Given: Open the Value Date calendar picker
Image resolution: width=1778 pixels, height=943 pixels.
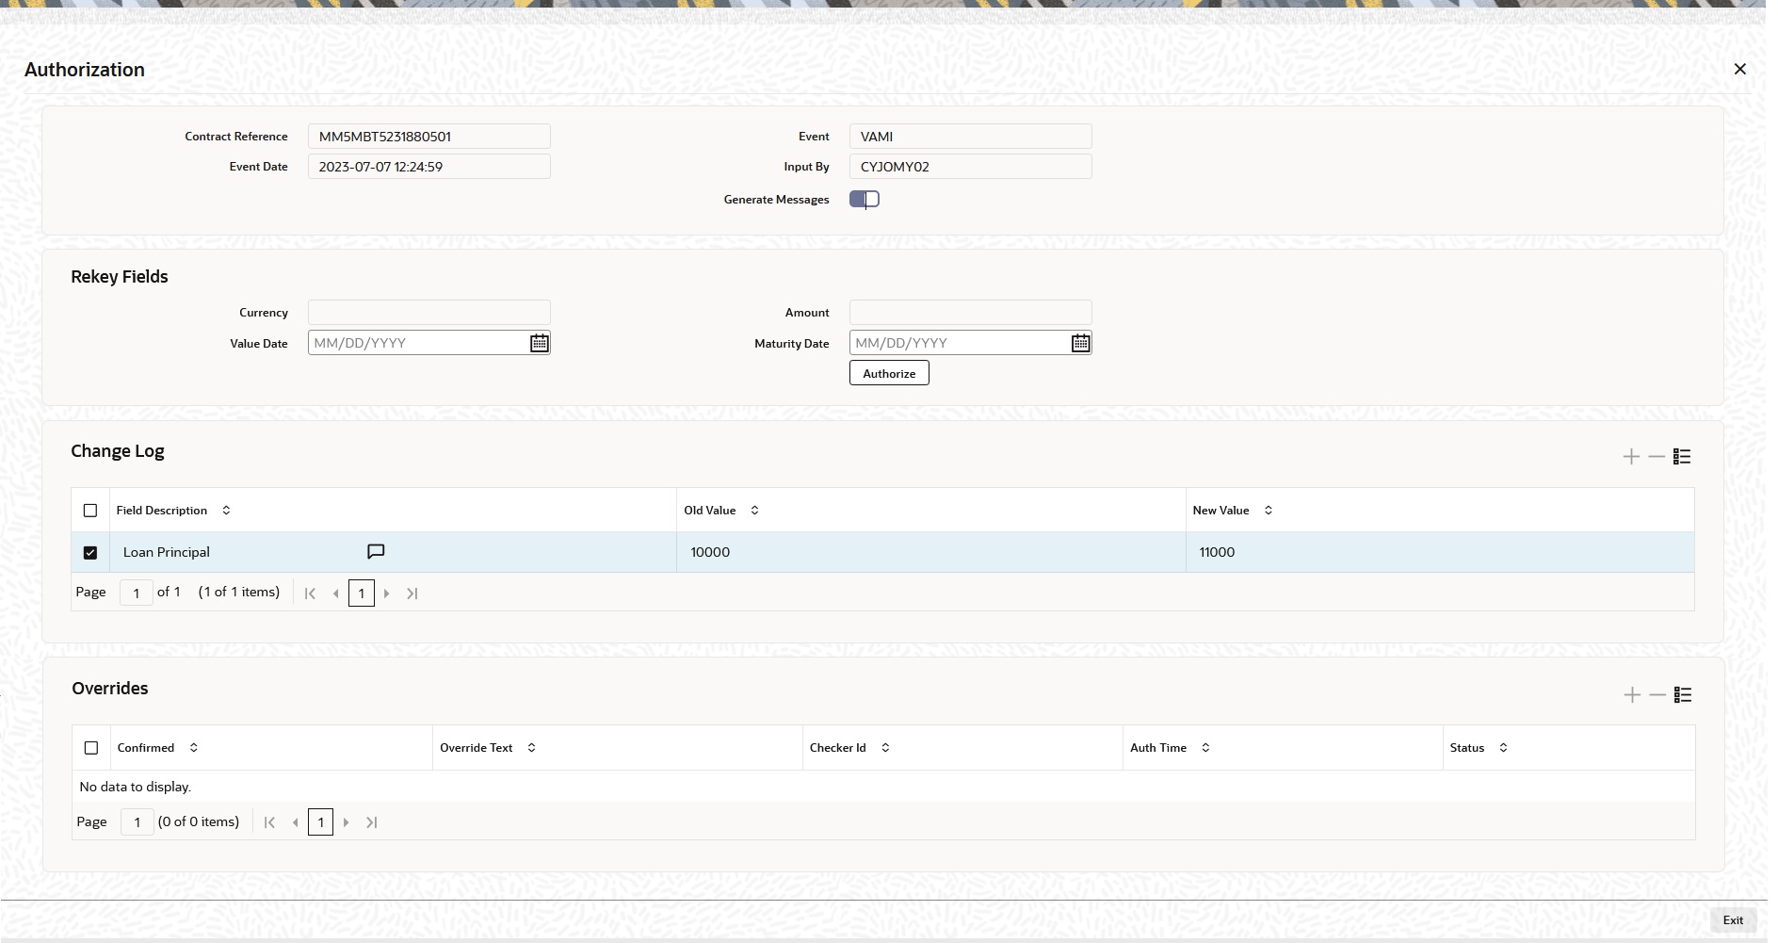Looking at the screenshot, I should (539, 343).
